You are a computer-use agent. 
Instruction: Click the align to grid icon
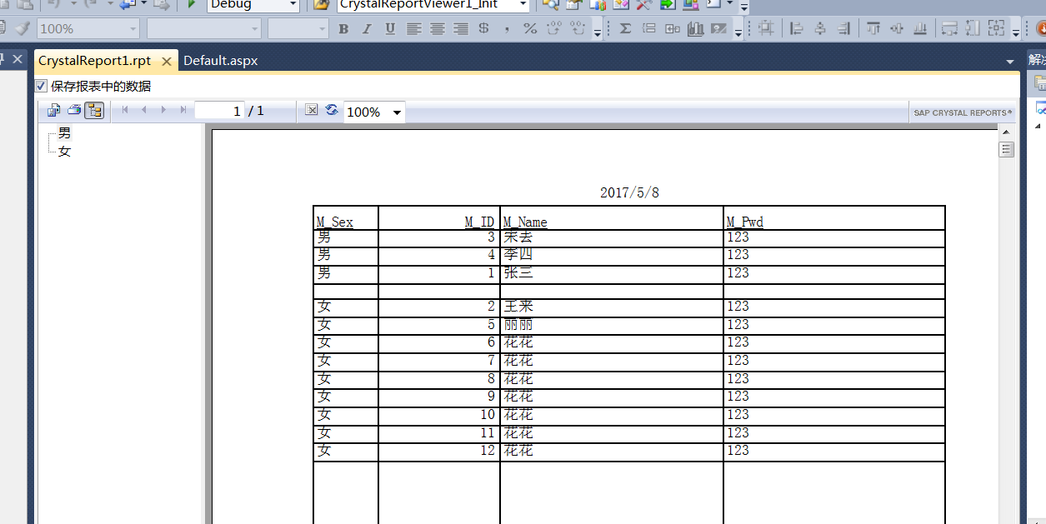pyautogui.click(x=766, y=29)
